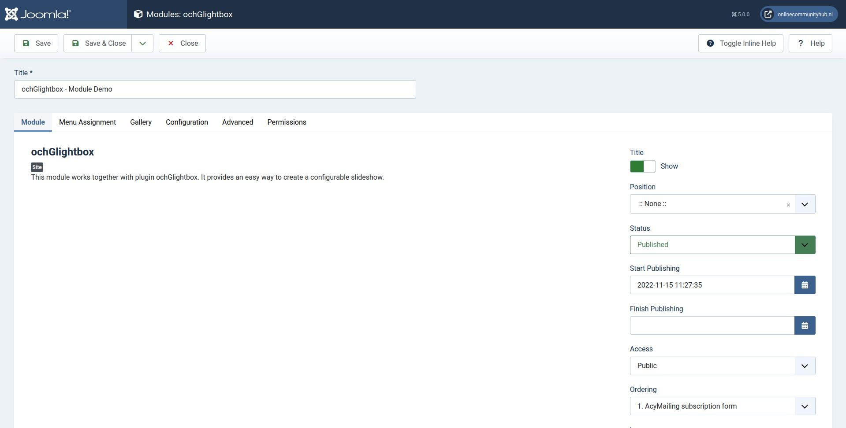
Task: Expand the Access level Public dropdown
Action: coord(723,366)
